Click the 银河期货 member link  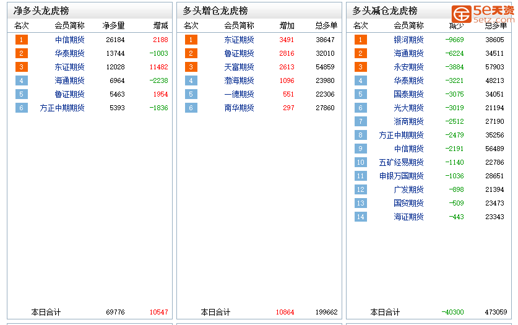coord(408,40)
